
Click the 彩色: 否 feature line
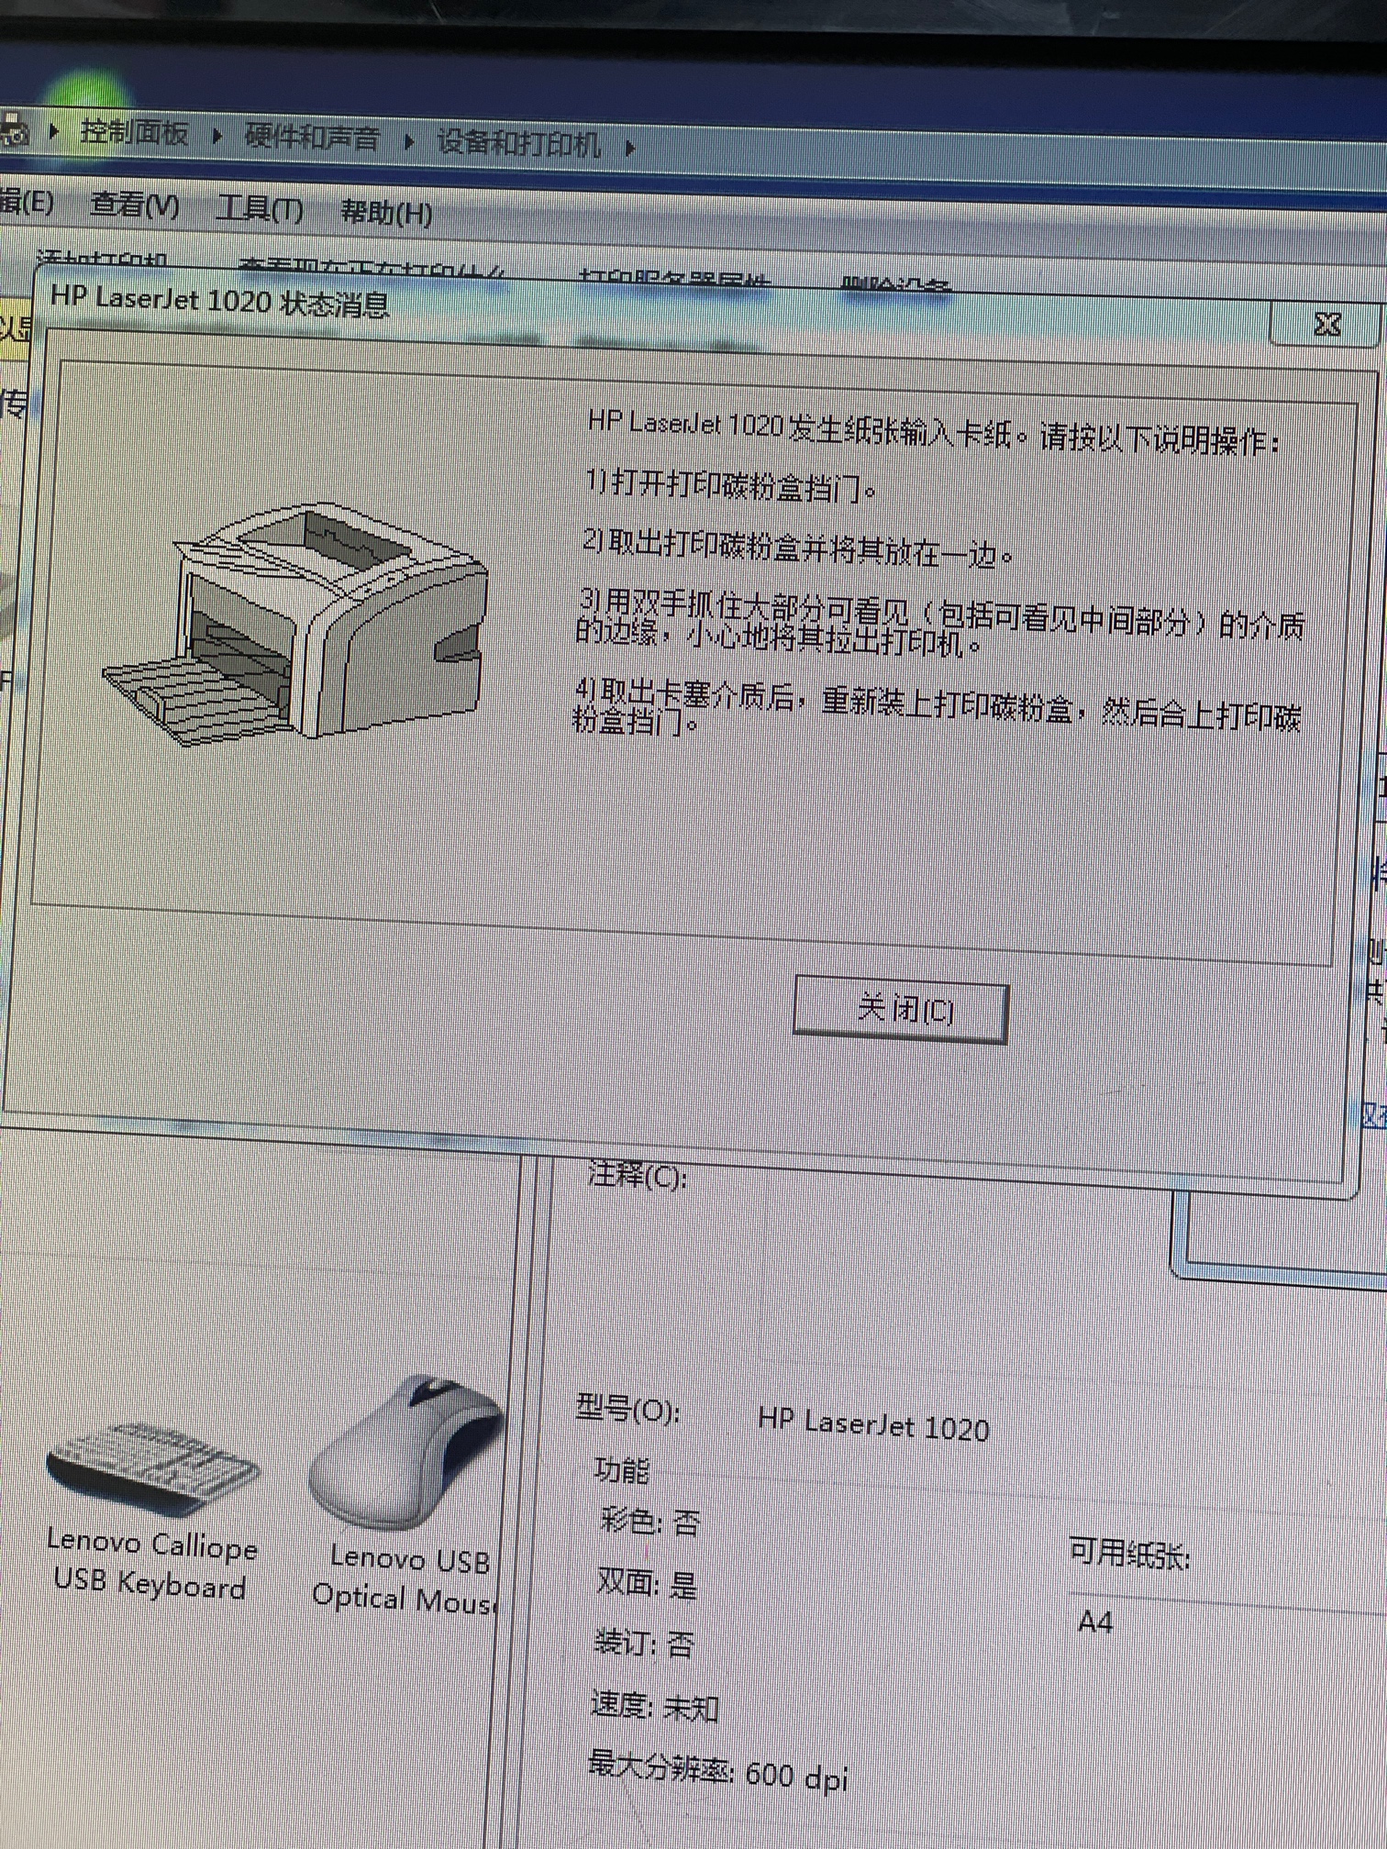[x=649, y=1522]
